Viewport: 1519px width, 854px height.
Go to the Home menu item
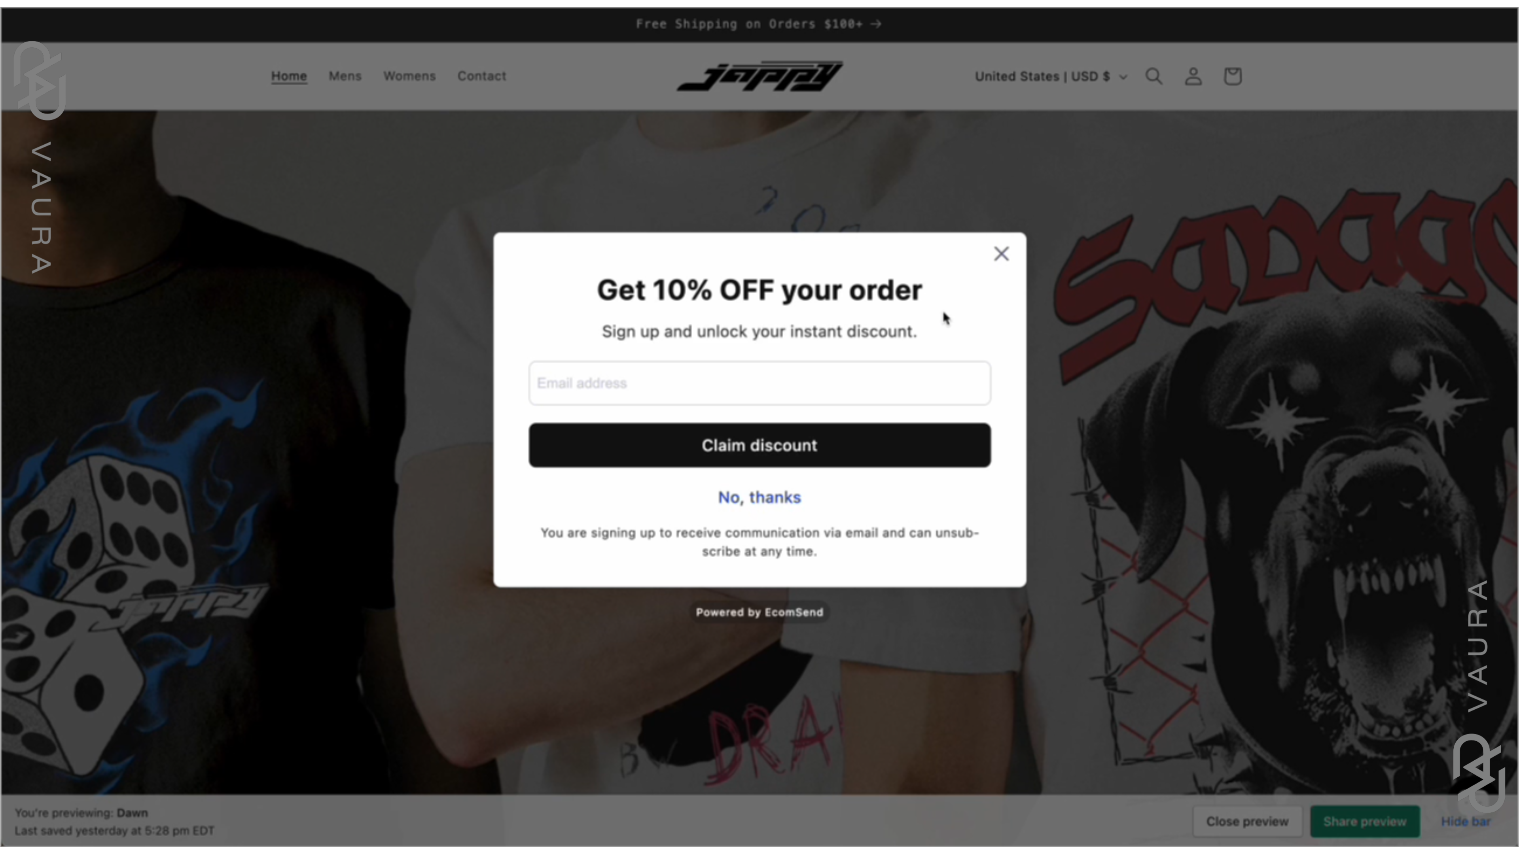point(289,76)
